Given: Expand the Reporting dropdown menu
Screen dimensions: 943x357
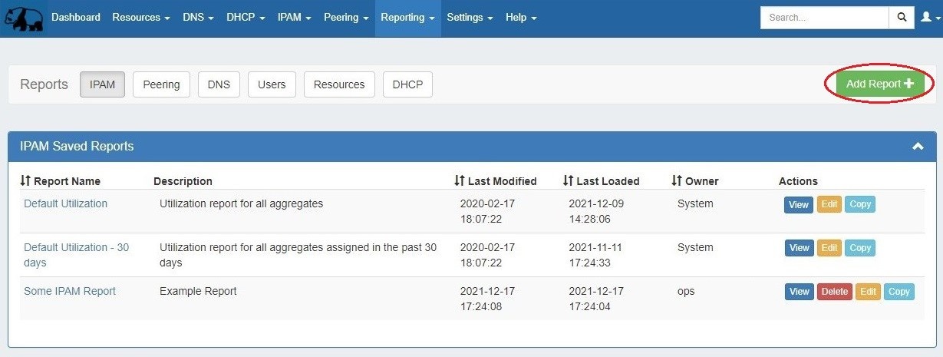Looking at the screenshot, I should tap(407, 18).
